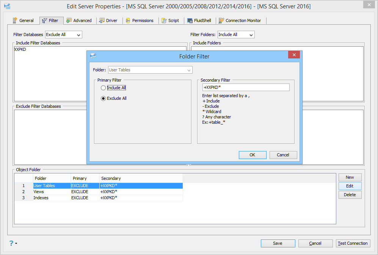Screen dimensions: 378x255
Task: Select the Exclude All radio button
Action: [x=103, y=98]
